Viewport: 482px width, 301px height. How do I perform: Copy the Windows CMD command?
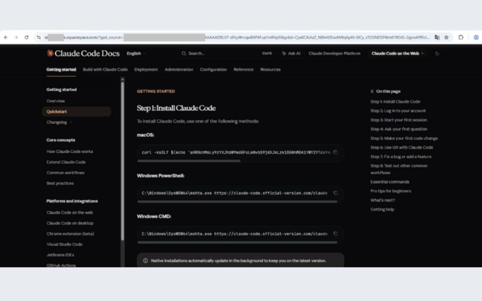tap(336, 233)
